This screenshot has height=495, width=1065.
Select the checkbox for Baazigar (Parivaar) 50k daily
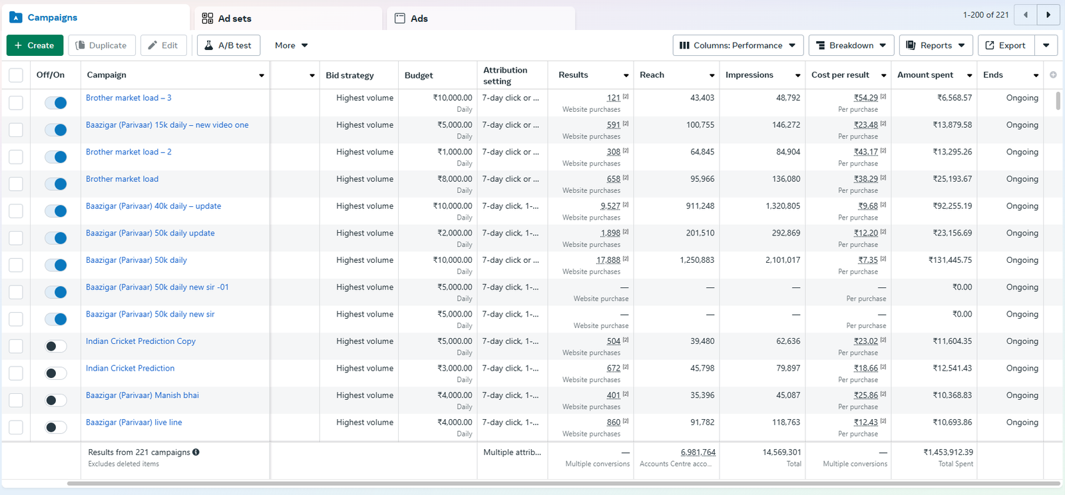(16, 265)
